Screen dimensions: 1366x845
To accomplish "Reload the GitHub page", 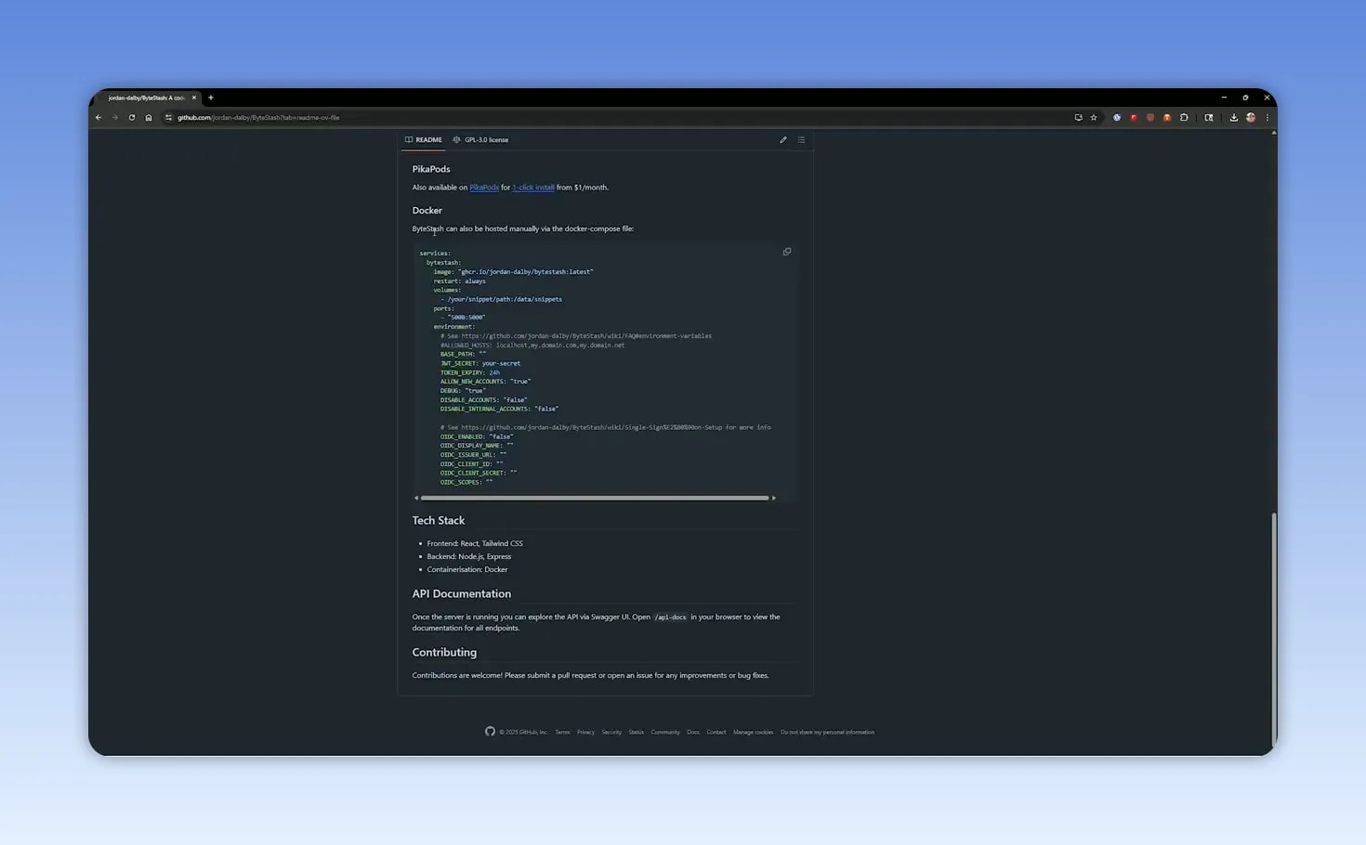I will click(132, 118).
